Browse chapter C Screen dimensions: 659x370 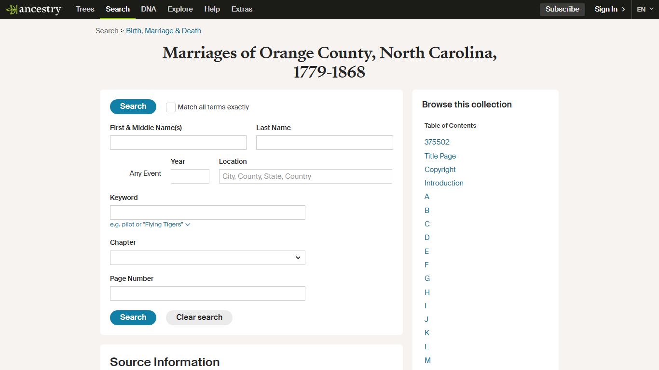(427, 224)
